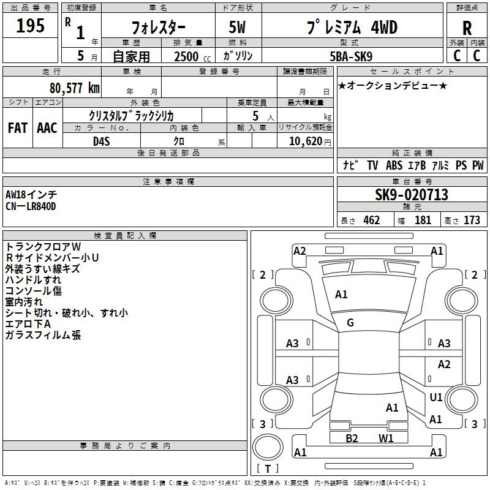Click the 検査員記入欄 section header

125,236
